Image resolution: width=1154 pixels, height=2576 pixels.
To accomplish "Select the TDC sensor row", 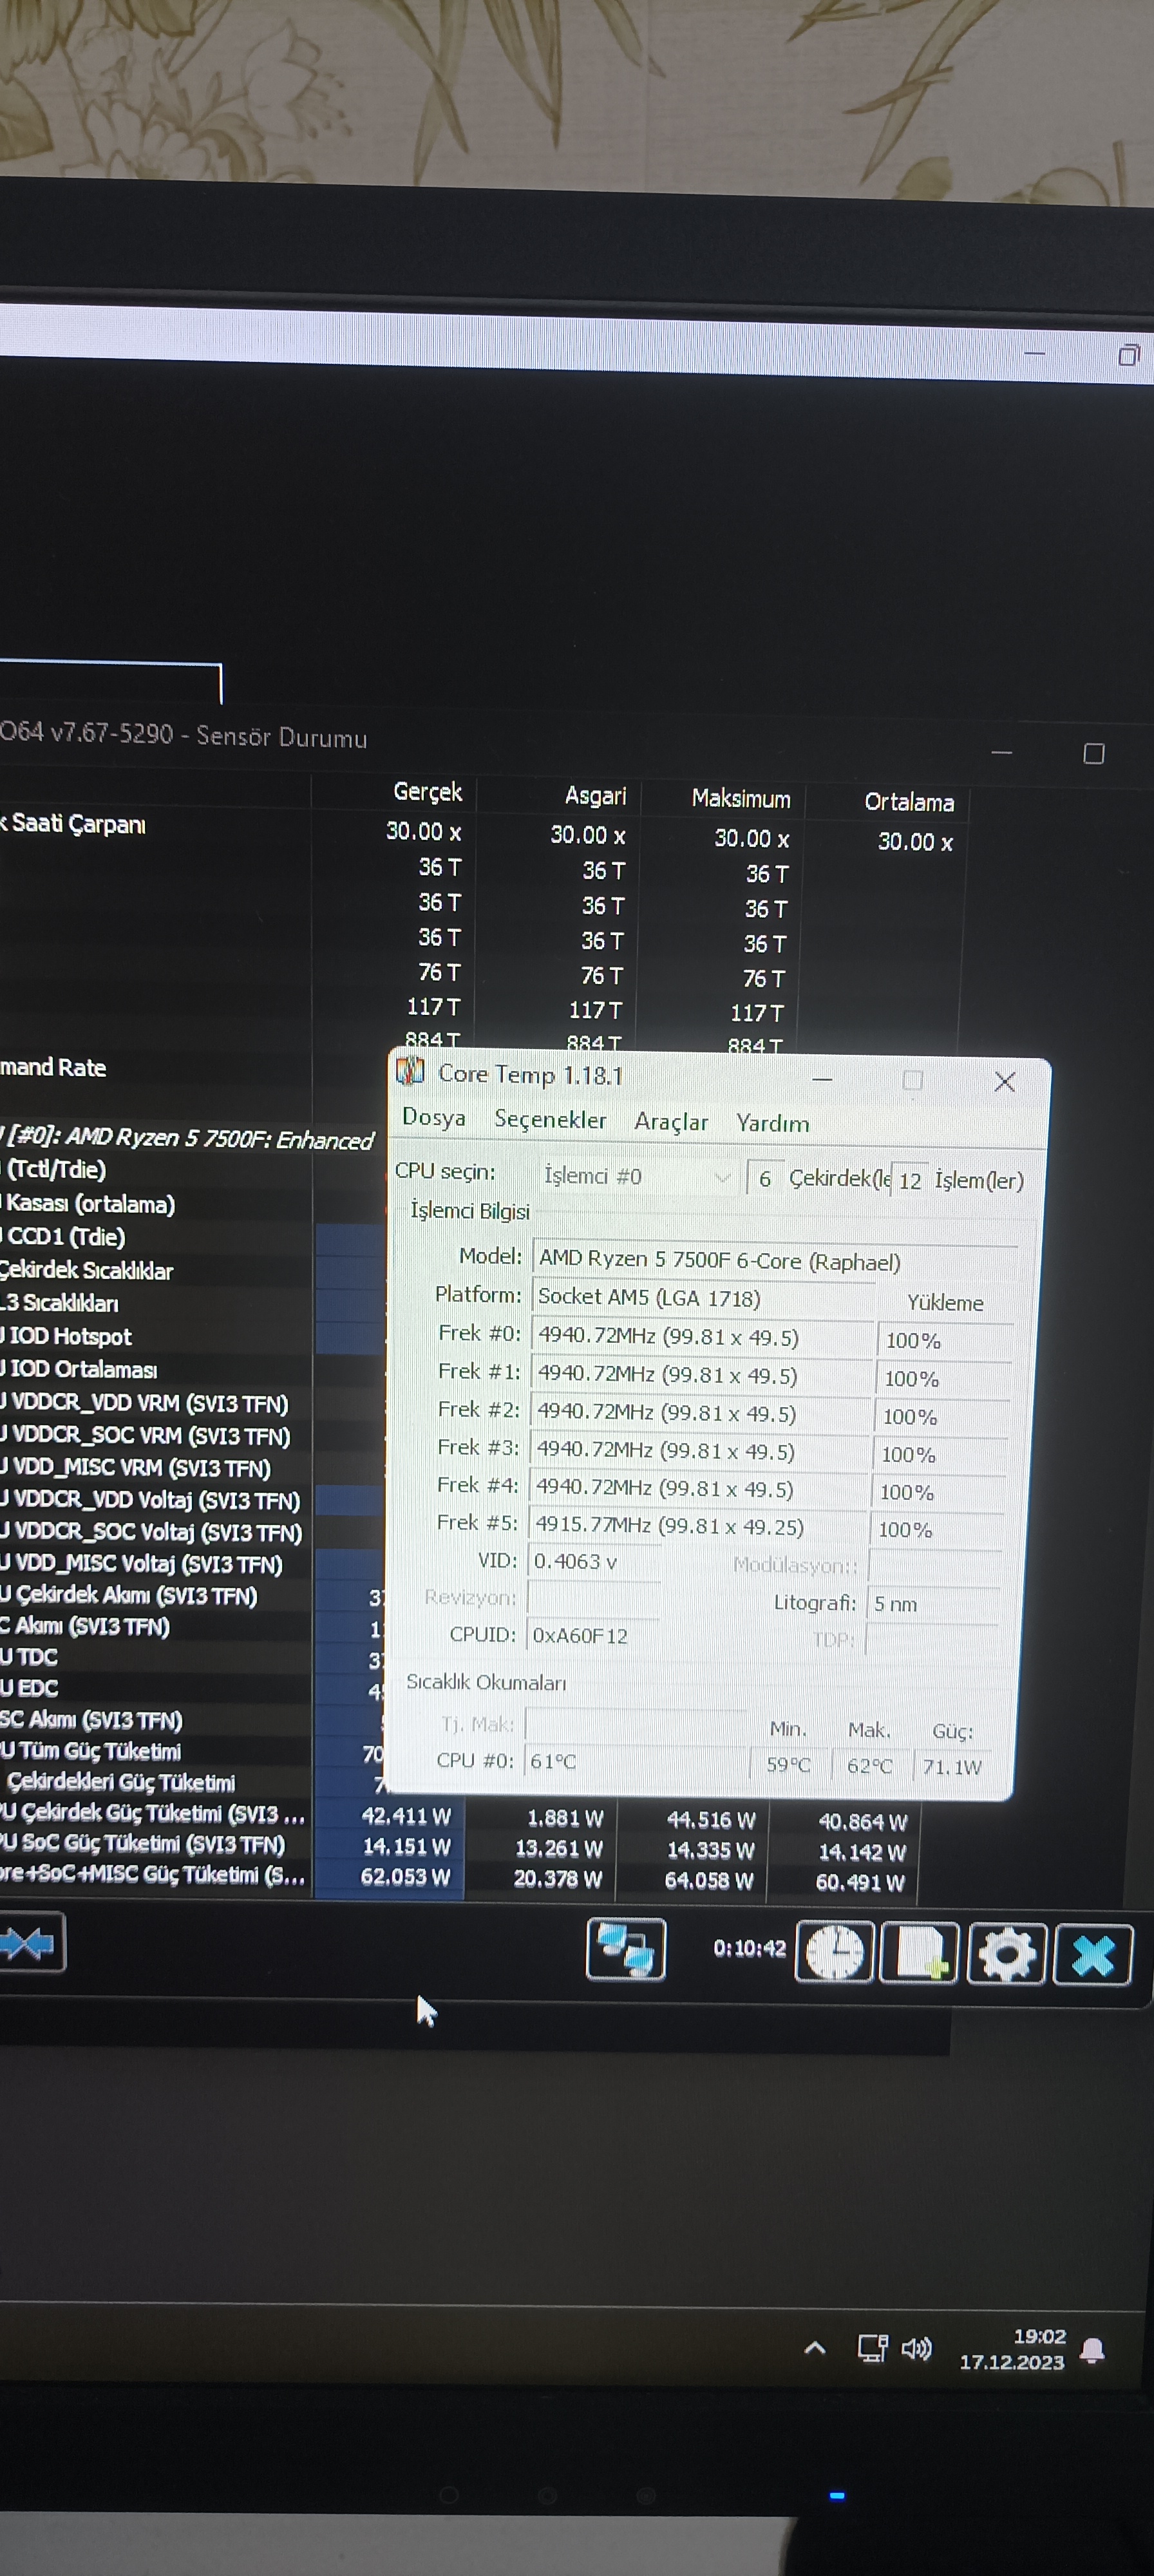I will pos(29,1657).
